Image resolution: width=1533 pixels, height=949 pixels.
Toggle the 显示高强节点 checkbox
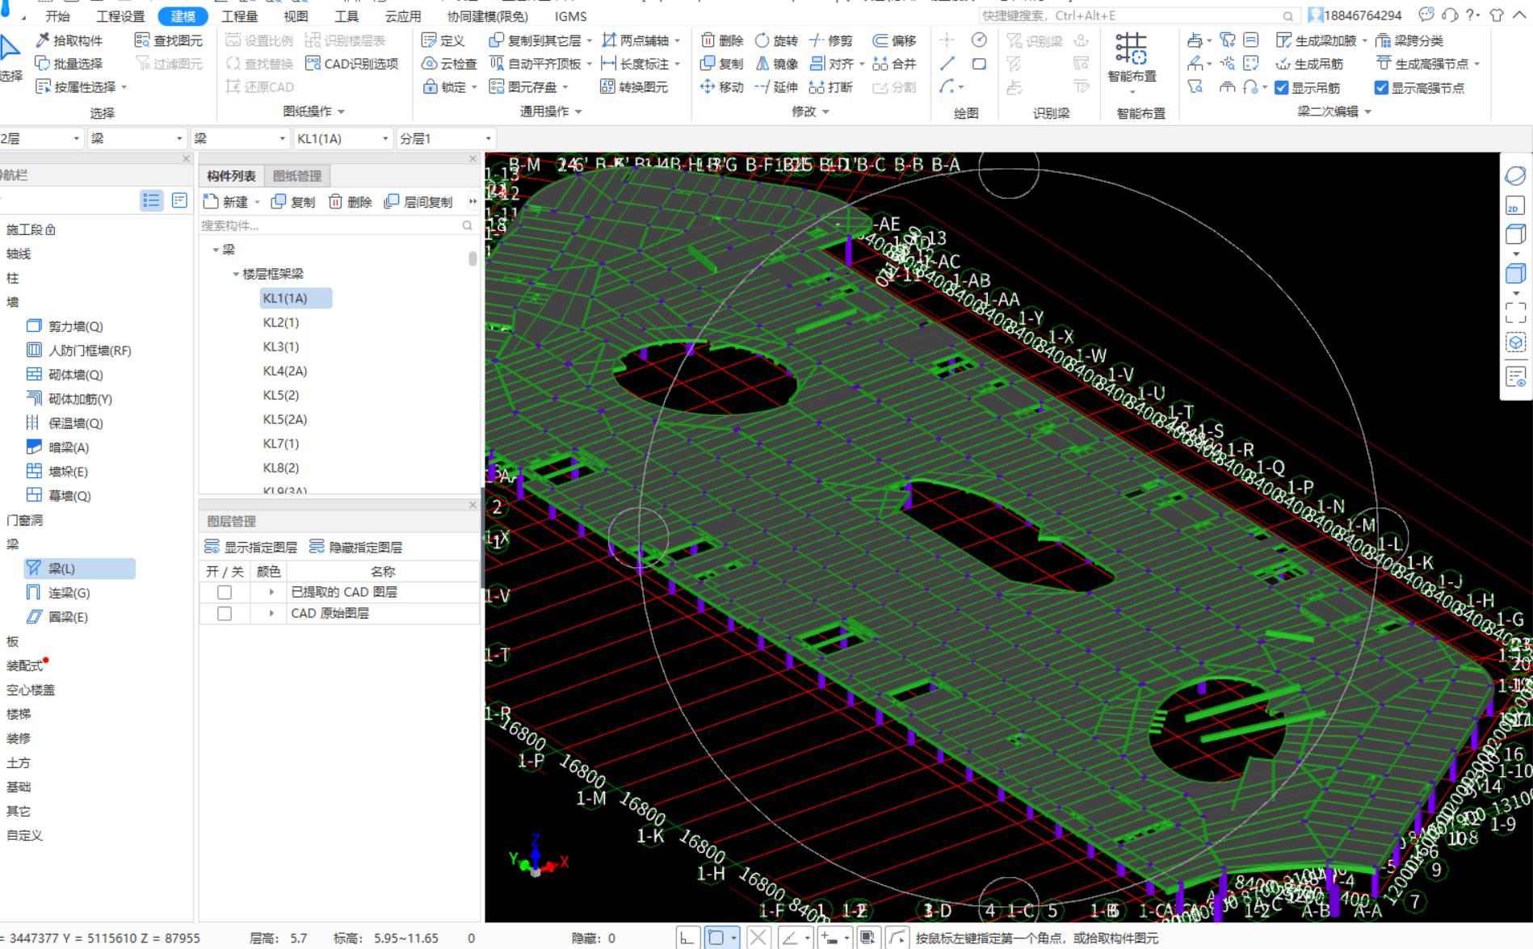coord(1381,88)
